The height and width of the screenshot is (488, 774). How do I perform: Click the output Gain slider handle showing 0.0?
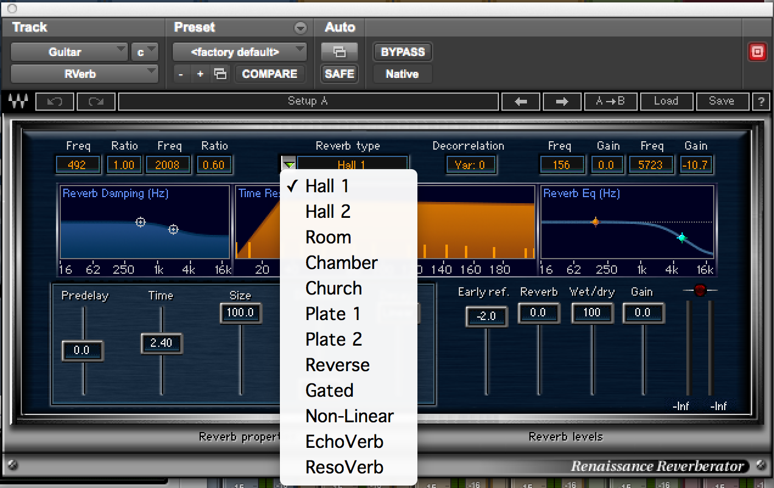(x=644, y=313)
